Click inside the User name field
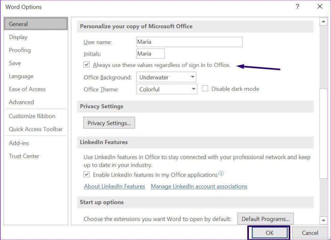This screenshot has width=331, height=240. 189,42
